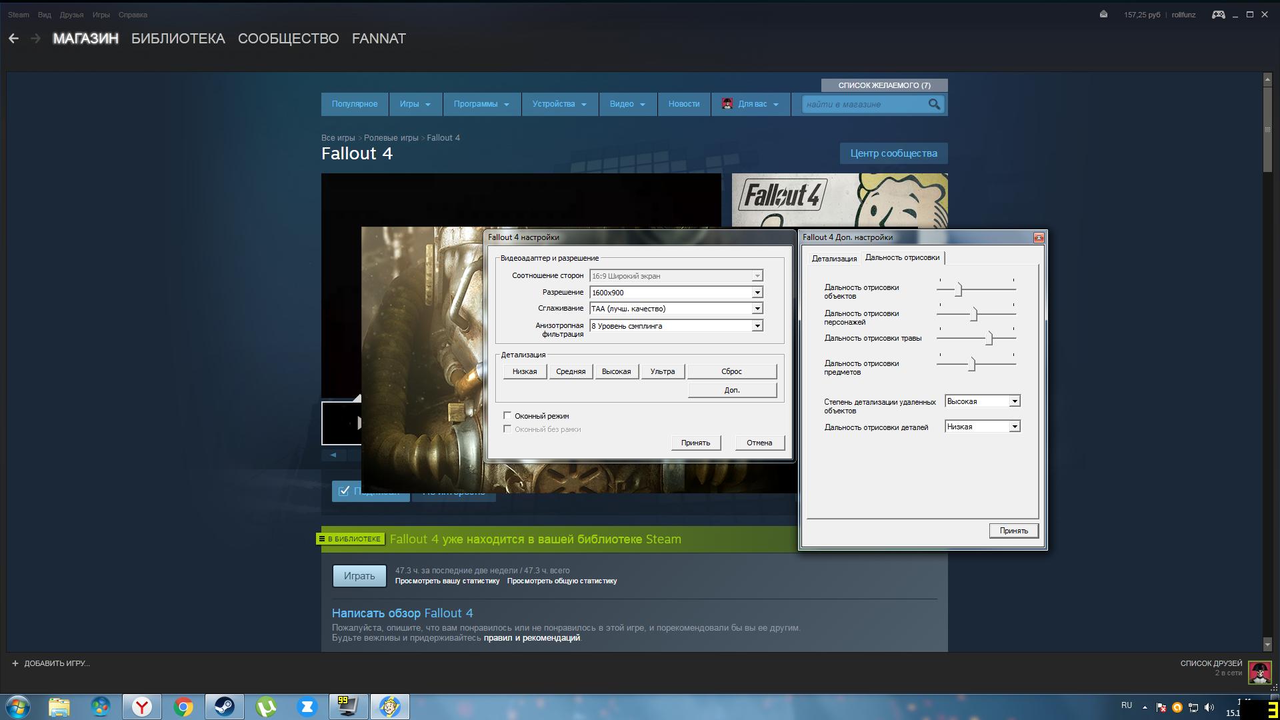This screenshot has height=720, width=1280.
Task: Click the avatar icon next to Для вас
Action: tap(727, 104)
